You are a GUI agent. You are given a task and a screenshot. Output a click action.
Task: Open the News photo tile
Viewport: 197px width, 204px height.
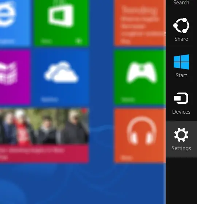tap(44, 136)
